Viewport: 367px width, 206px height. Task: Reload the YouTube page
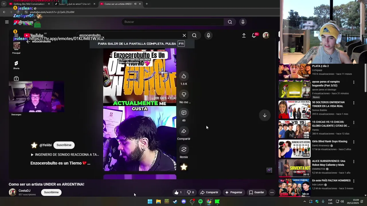pos(18,12)
